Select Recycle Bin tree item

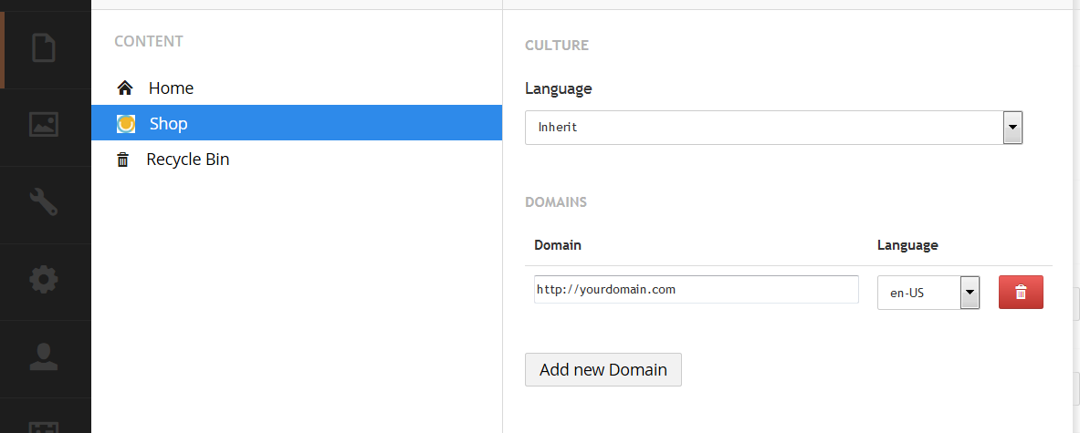coord(187,160)
